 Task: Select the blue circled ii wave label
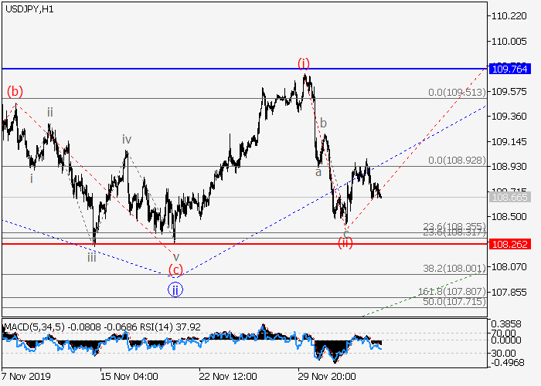175,290
